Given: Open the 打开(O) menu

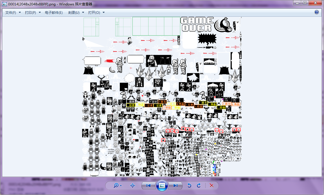Looking at the screenshot, I should (x=94, y=13).
